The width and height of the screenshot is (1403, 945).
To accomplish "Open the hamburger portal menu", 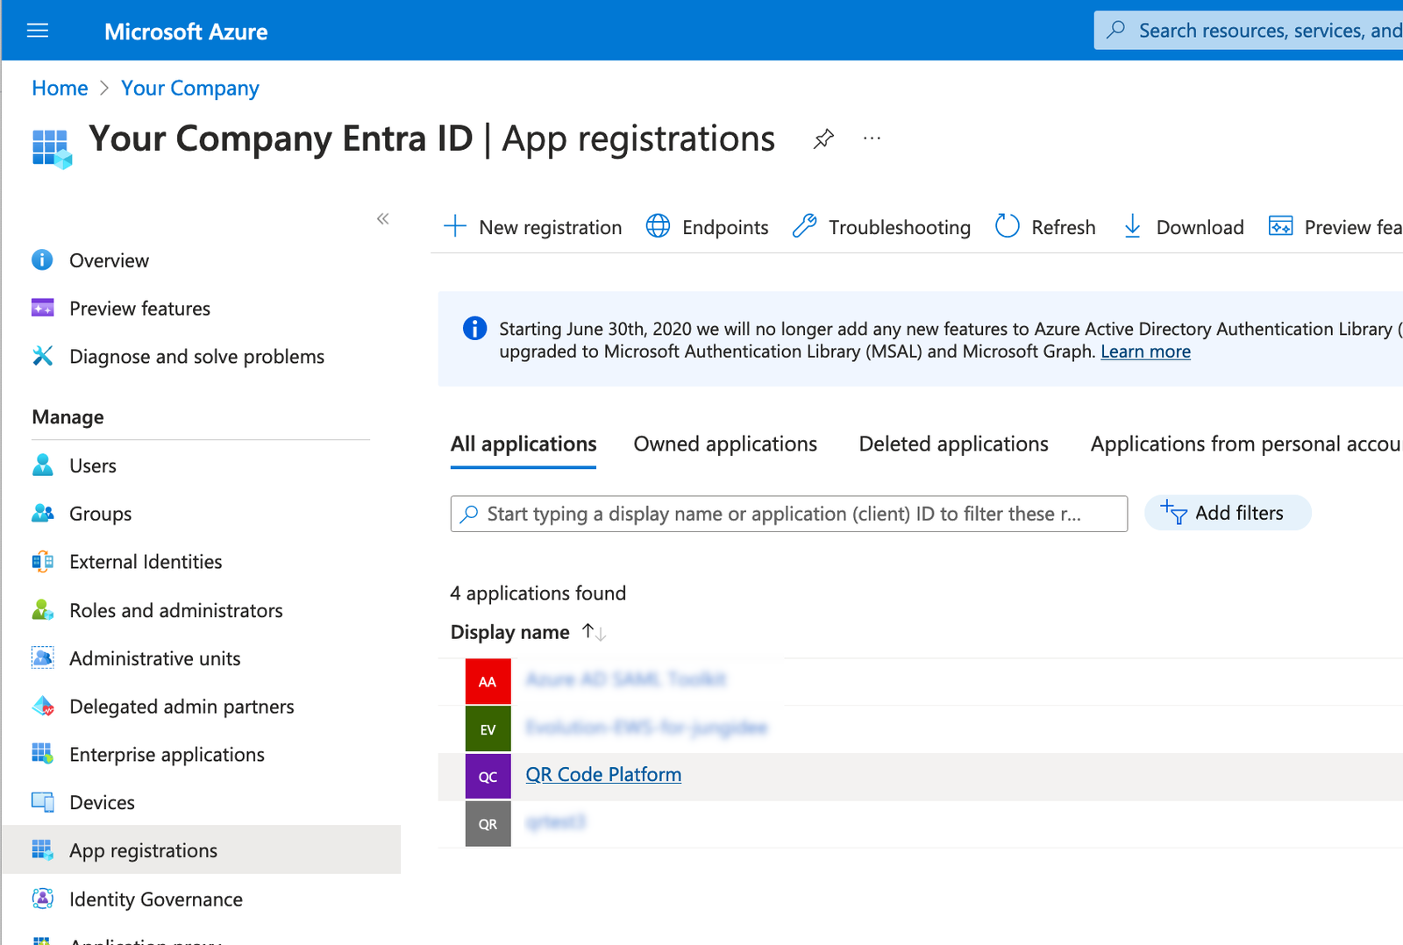I will 38,31.
